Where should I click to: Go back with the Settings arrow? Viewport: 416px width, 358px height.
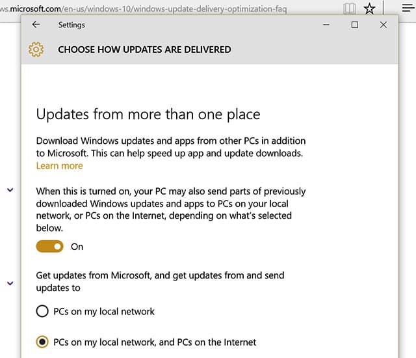36,25
